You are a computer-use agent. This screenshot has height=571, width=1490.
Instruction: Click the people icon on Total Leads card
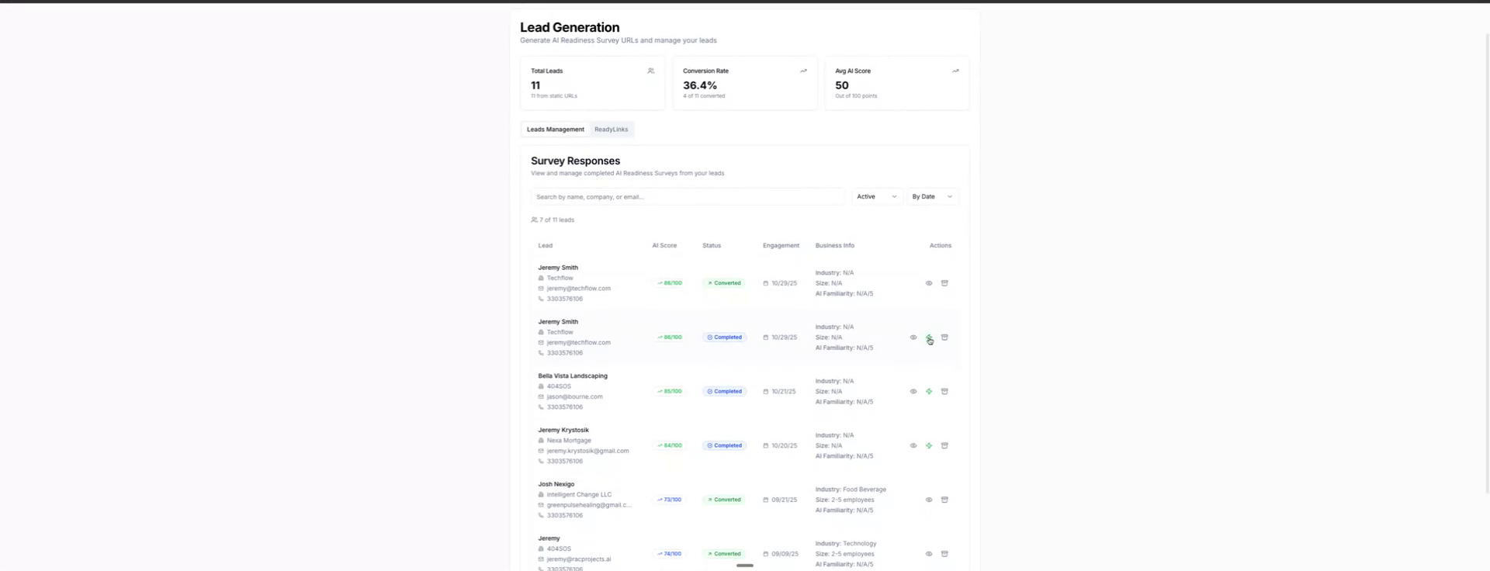[651, 71]
